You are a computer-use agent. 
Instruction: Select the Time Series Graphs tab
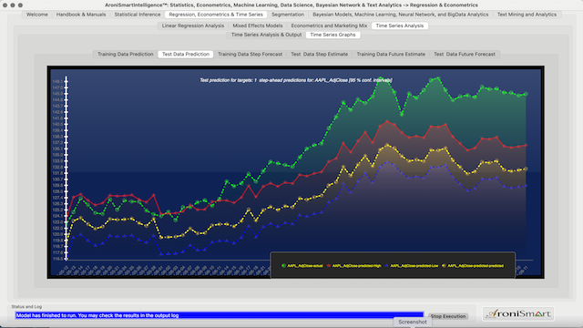click(x=332, y=35)
